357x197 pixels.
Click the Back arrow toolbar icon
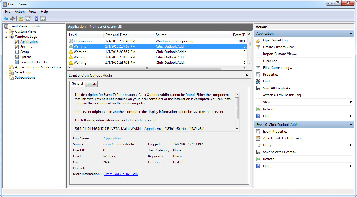tap(6, 19)
